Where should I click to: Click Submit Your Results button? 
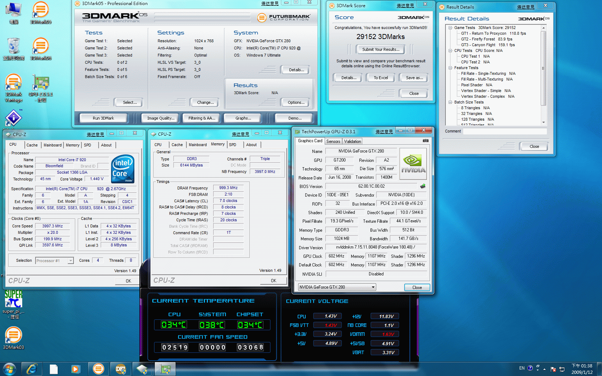click(380, 49)
